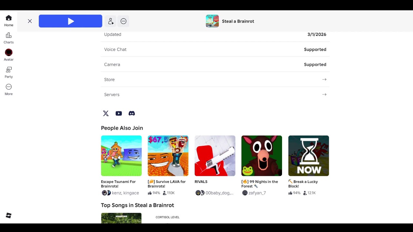The image size is (413, 232).
Task: Open the RIVALS game thumbnail
Action: point(215,156)
